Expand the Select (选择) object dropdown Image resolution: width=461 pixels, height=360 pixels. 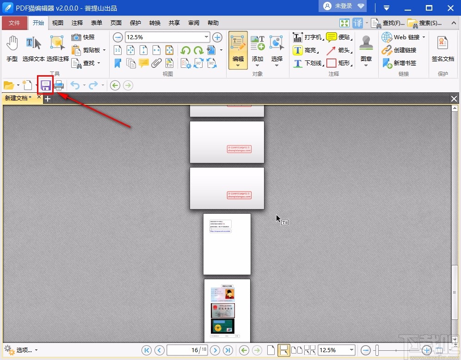tap(277, 66)
